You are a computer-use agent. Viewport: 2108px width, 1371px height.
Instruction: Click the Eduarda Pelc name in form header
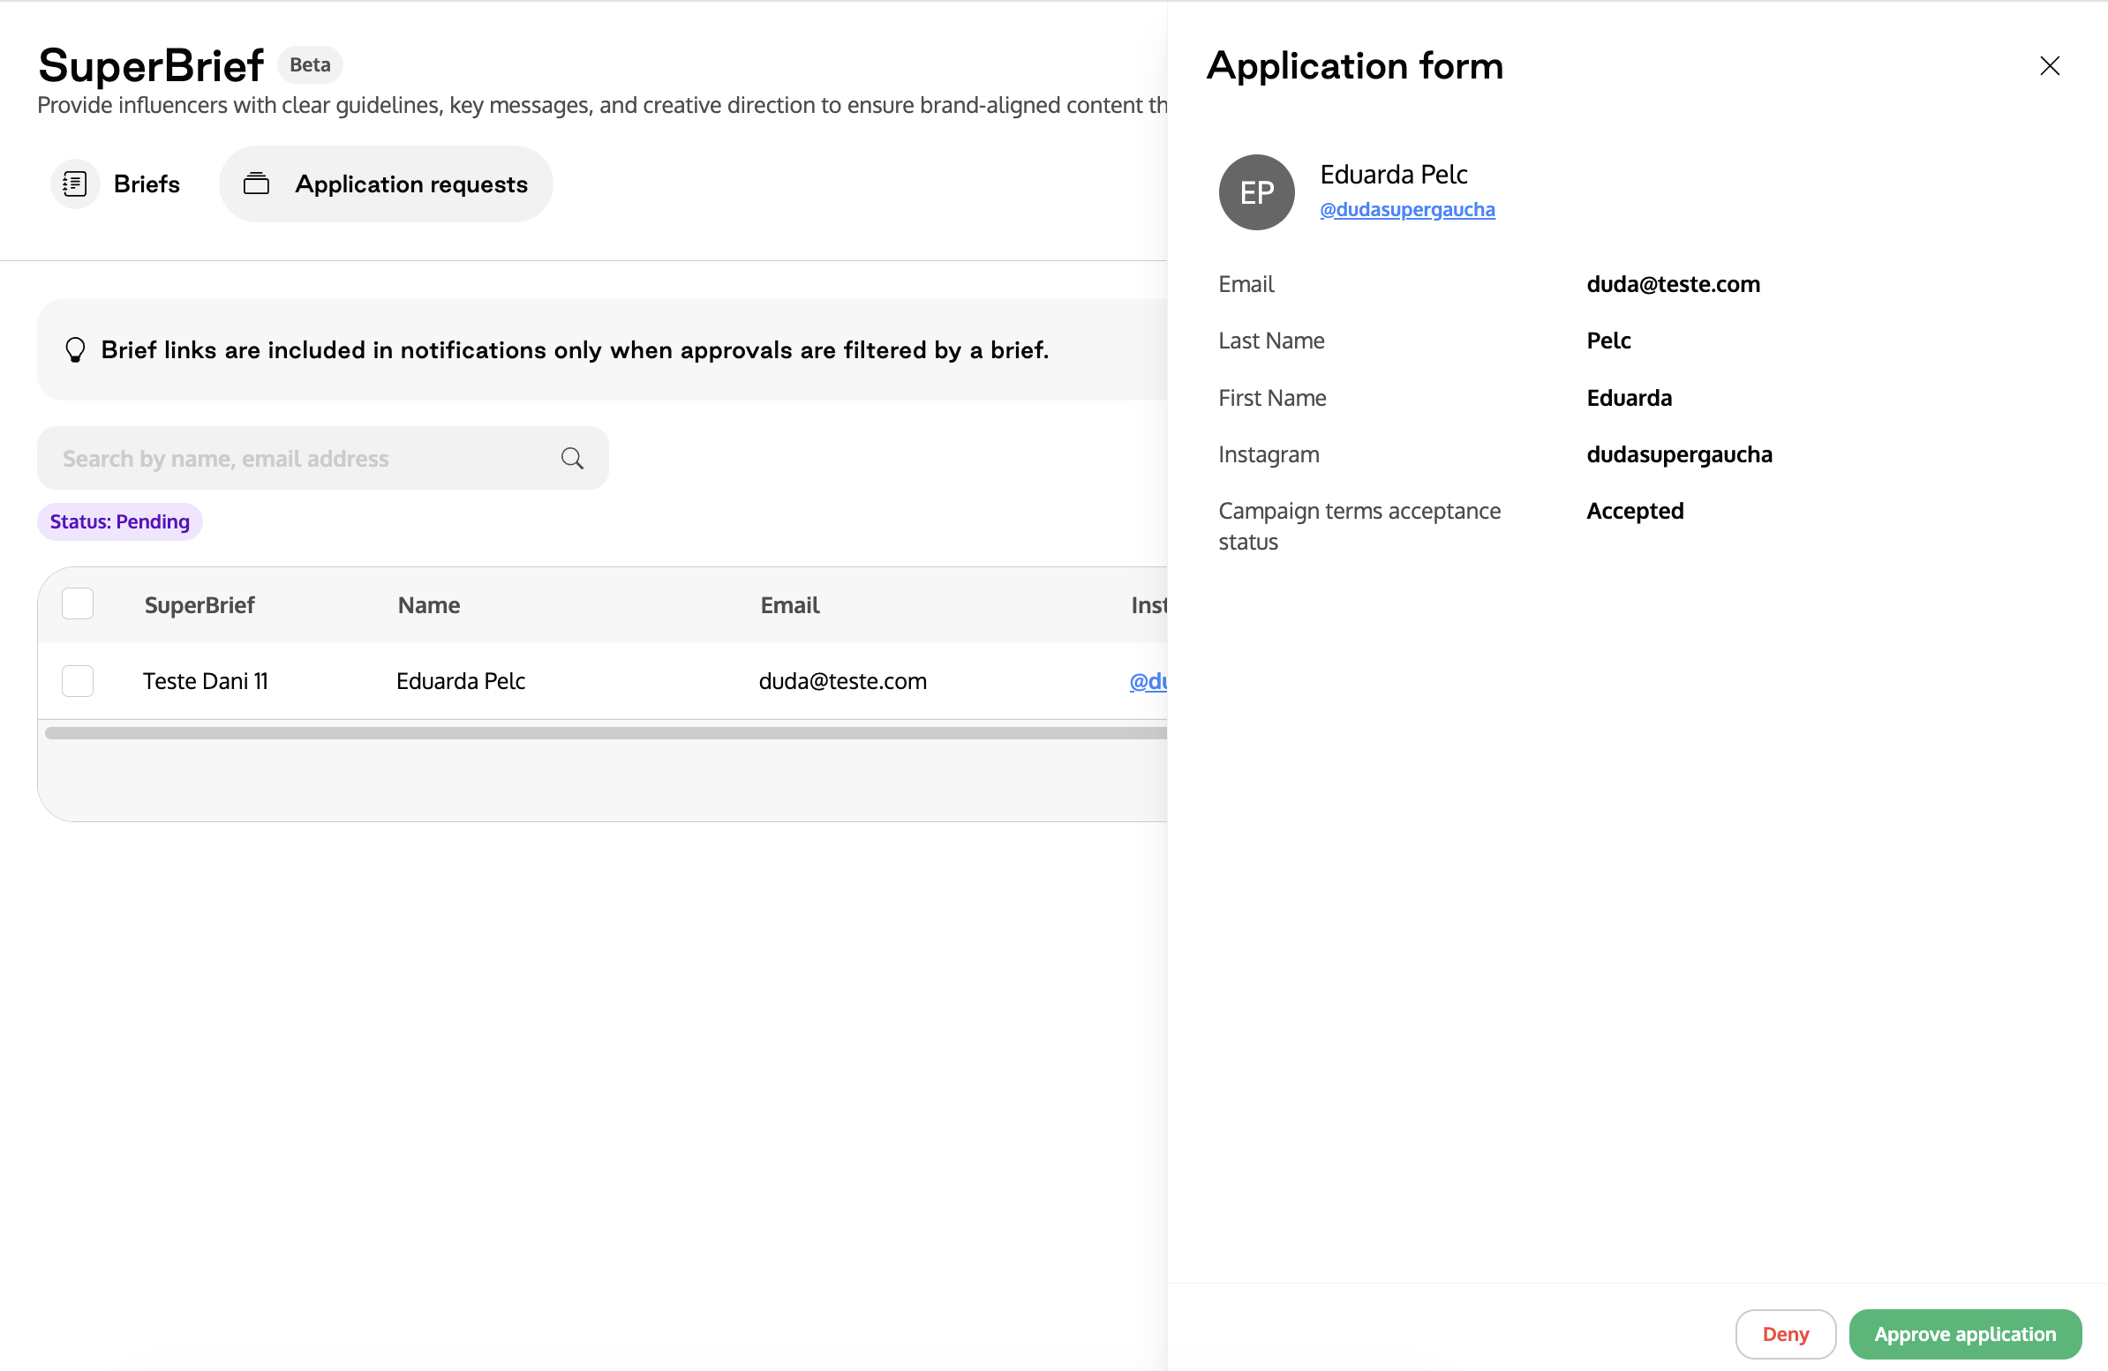1393,175
